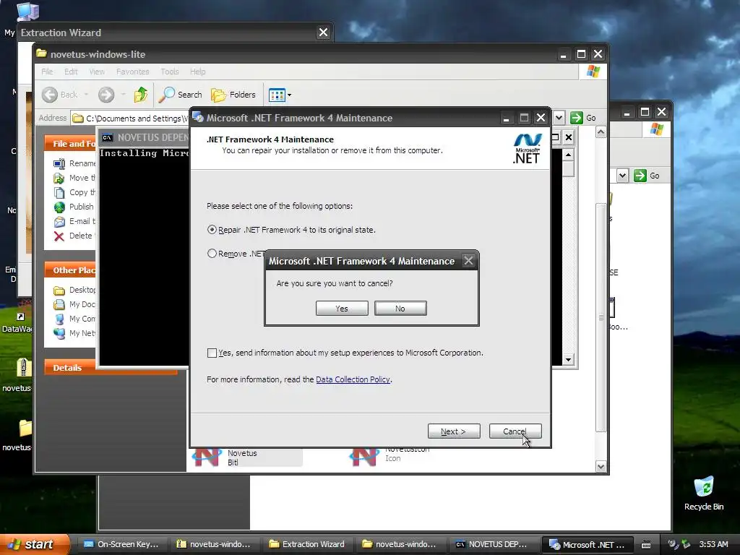
Task: Enable send setup information to Microsoft checkbox
Action: (x=212, y=353)
